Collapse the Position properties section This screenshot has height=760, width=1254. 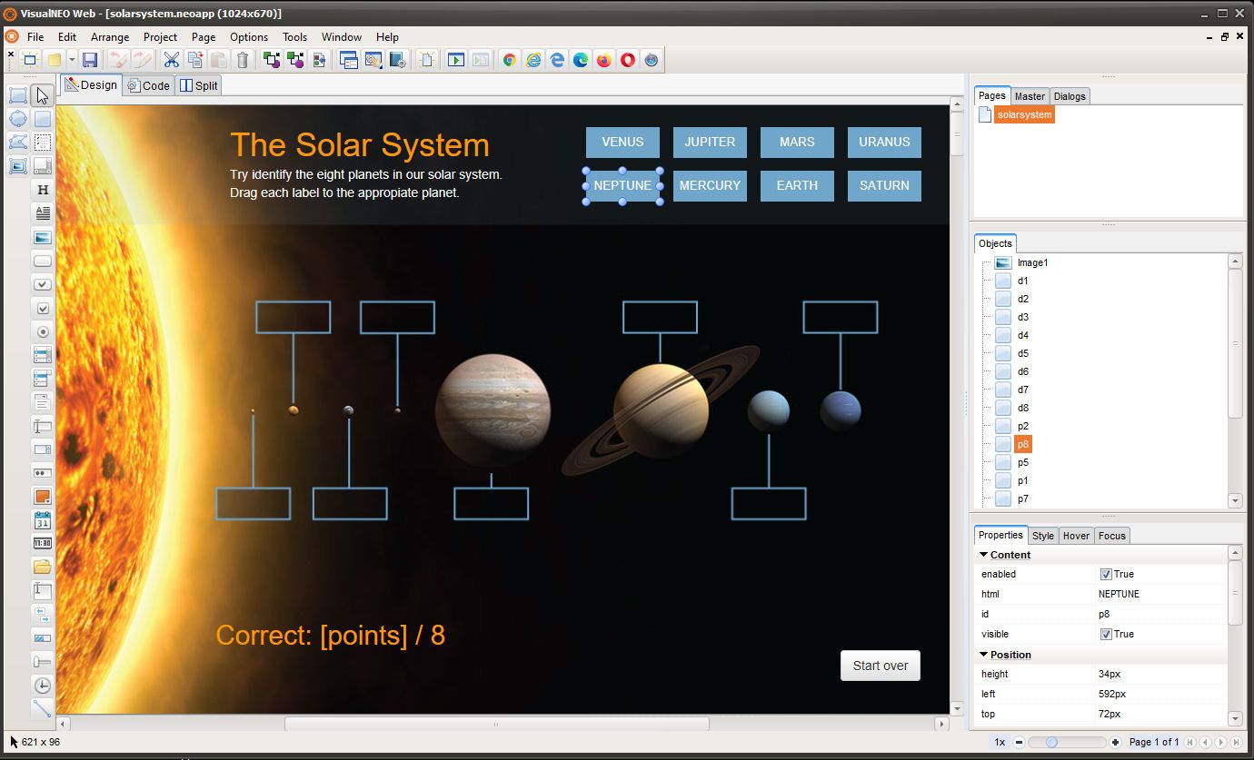pos(984,655)
